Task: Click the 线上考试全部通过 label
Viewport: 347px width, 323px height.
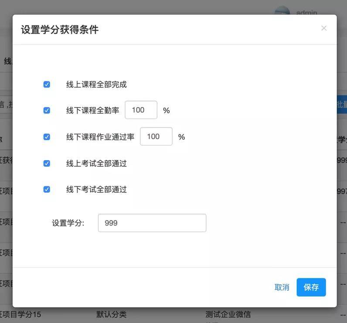Action: (x=96, y=164)
